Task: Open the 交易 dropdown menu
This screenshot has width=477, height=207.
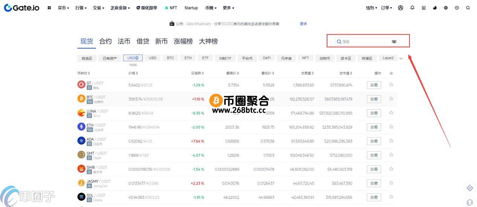Action: 99,8
